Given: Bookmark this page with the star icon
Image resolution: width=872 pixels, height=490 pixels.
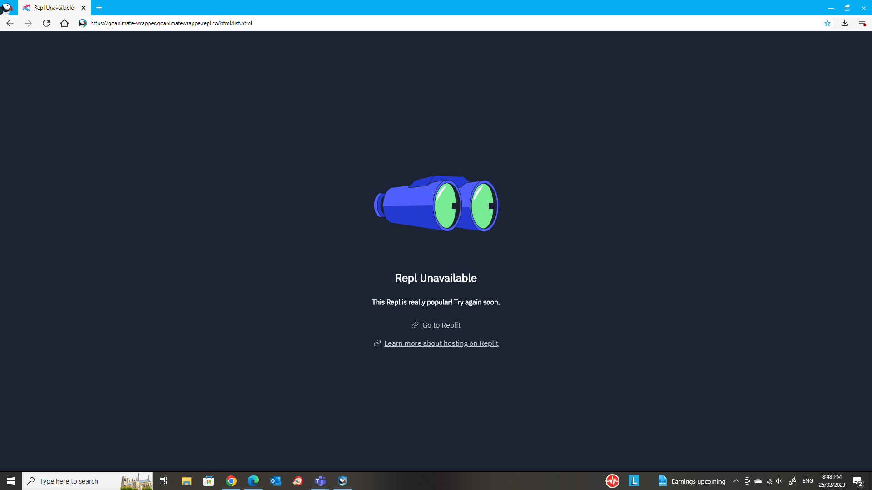Looking at the screenshot, I should tap(827, 23).
